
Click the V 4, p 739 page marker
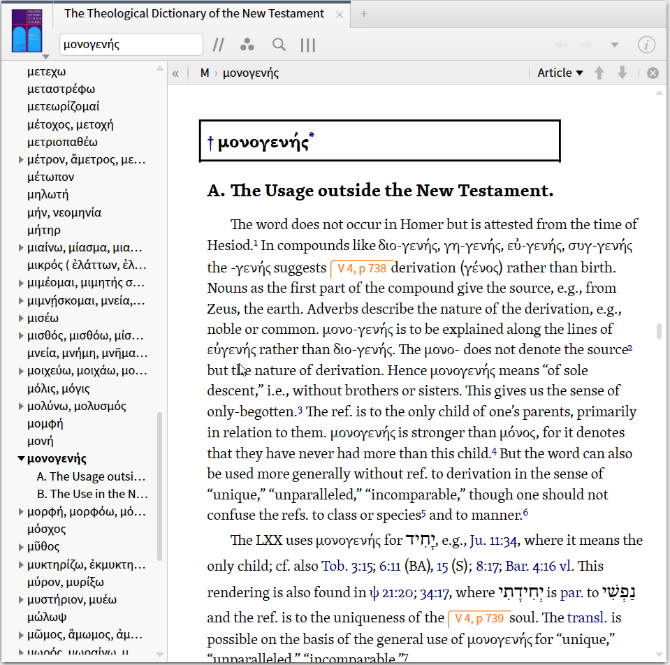(x=479, y=618)
